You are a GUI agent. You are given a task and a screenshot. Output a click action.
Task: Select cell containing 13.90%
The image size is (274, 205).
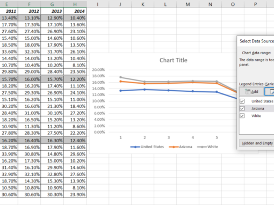[75, 181]
